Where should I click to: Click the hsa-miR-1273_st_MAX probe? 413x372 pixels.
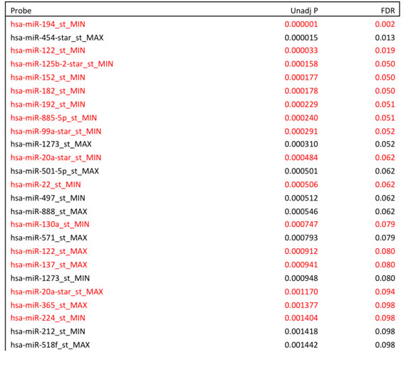click(x=51, y=144)
